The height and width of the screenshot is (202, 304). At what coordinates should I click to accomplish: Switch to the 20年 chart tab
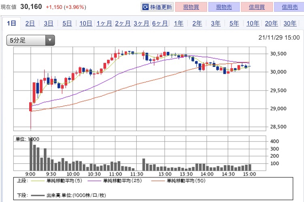pyautogui.click(x=272, y=24)
